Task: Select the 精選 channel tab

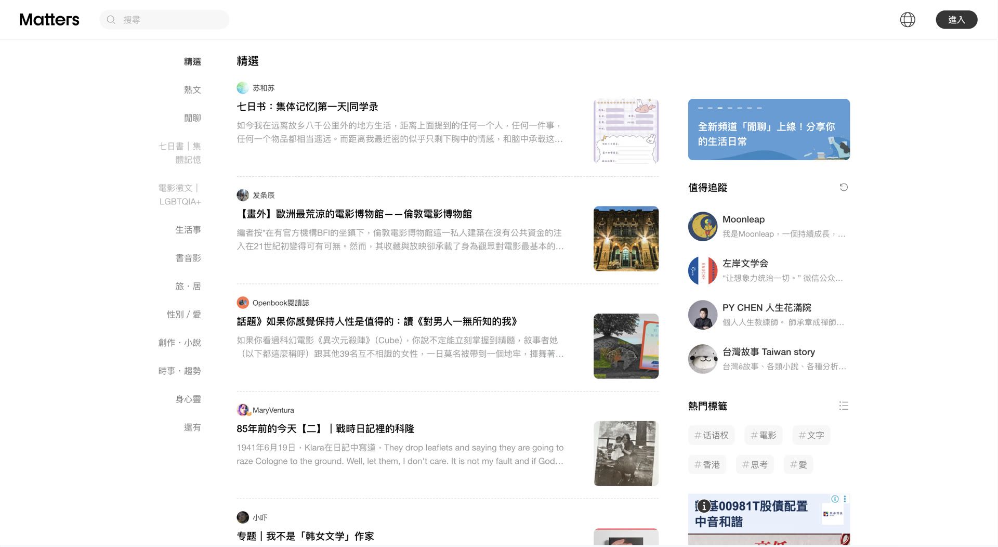Action: coord(192,61)
